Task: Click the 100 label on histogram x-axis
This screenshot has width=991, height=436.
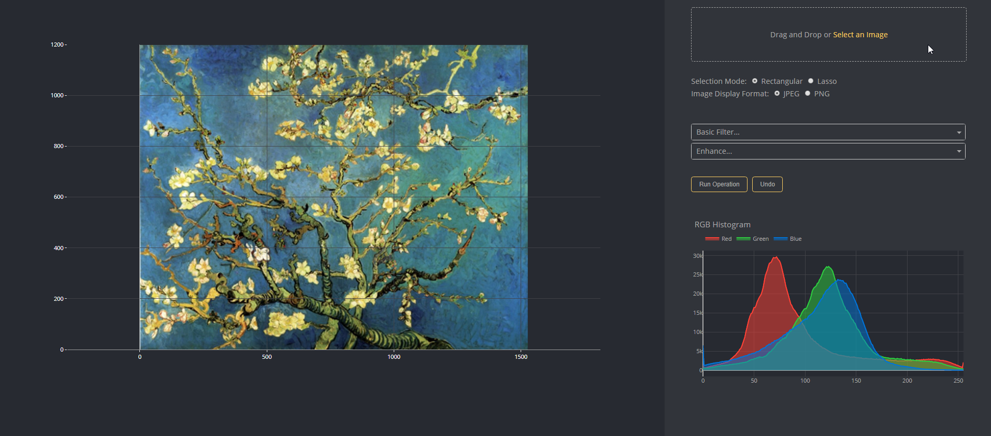Action: point(805,381)
